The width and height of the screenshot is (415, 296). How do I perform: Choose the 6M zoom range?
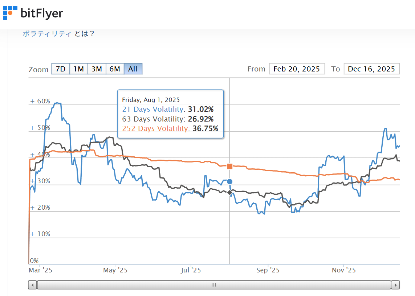click(115, 69)
